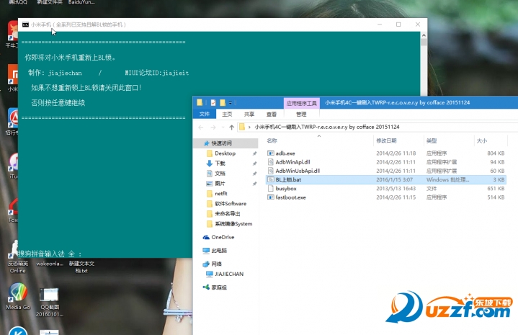518x335 pixels.
Task: Click the busybox file icon
Action: (271, 188)
